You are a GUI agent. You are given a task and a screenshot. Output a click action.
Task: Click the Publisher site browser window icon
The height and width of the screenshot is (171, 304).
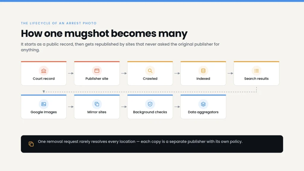coord(97,71)
